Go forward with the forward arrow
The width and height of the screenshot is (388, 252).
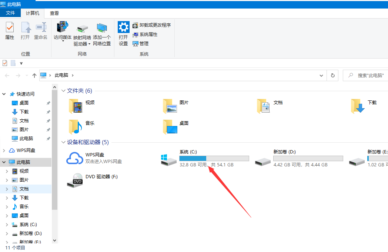coord(18,76)
